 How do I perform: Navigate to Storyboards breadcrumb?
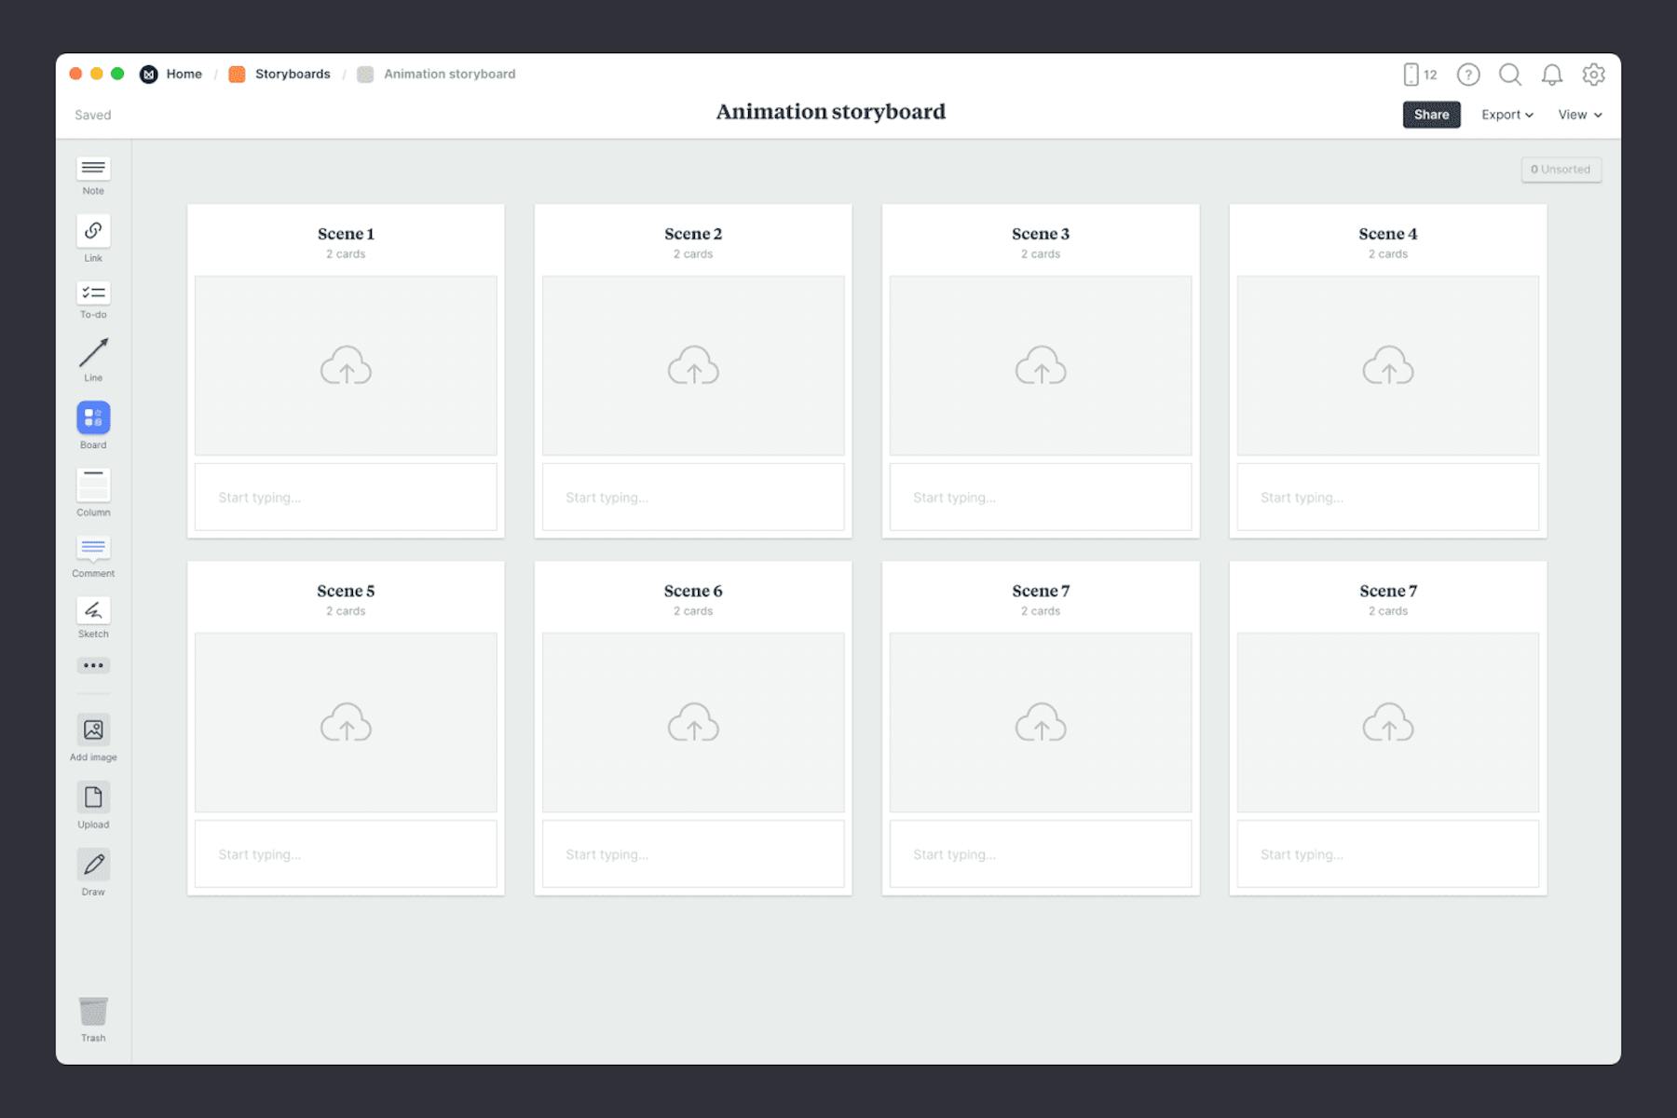coord(293,74)
